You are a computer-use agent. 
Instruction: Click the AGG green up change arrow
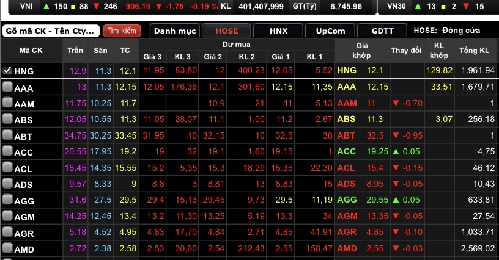pos(396,200)
